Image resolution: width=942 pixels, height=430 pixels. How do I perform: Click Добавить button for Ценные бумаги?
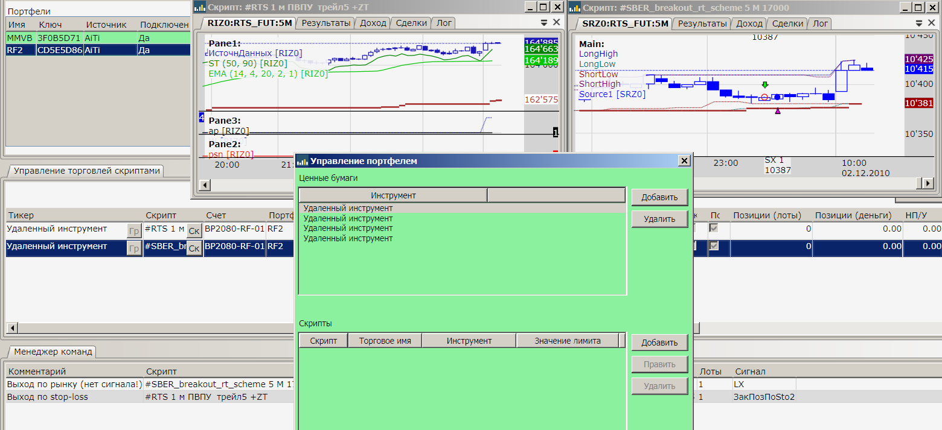click(659, 197)
